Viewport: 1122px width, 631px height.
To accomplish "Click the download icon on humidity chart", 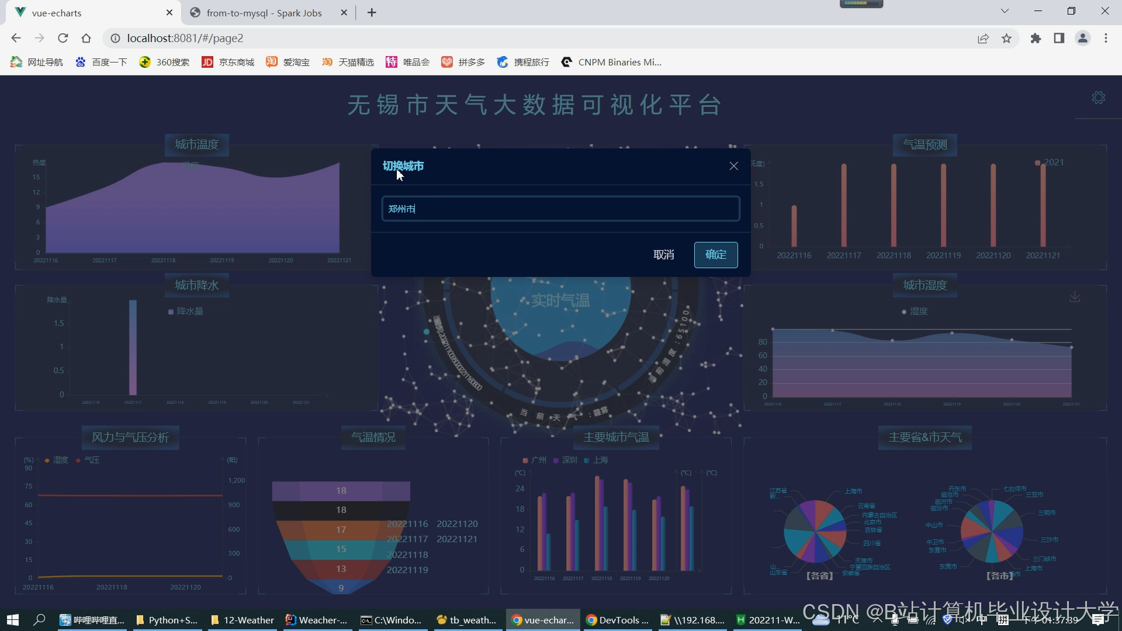I will [1075, 297].
